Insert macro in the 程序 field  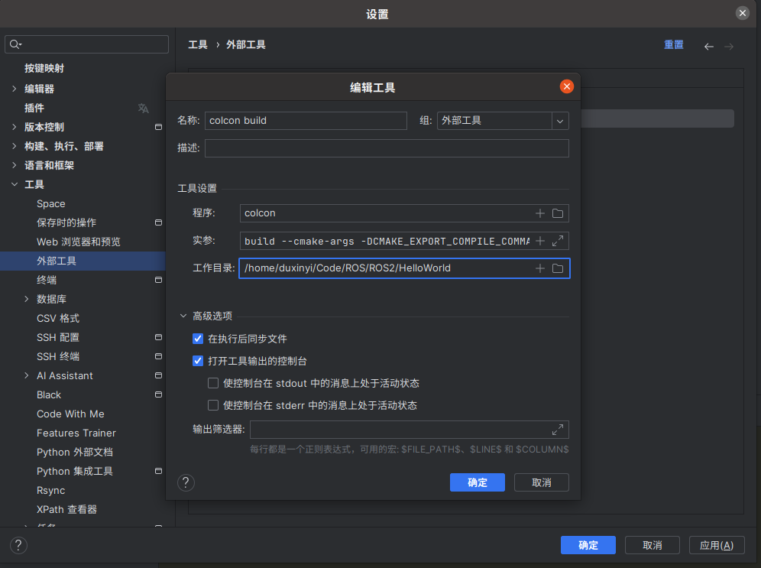[539, 213]
